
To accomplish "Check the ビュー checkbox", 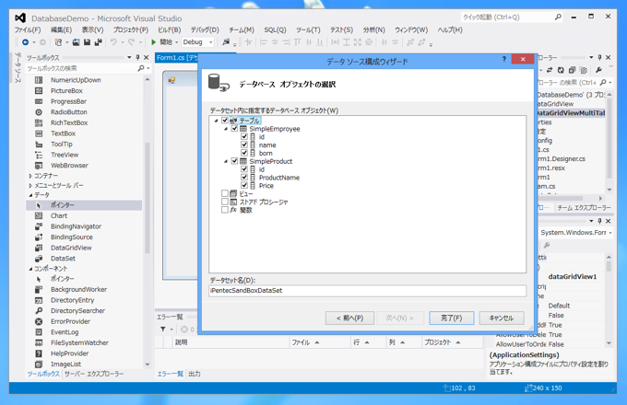I will (x=225, y=193).
